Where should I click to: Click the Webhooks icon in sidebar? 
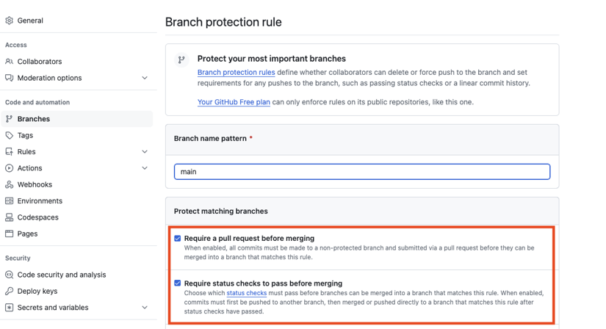[10, 184]
